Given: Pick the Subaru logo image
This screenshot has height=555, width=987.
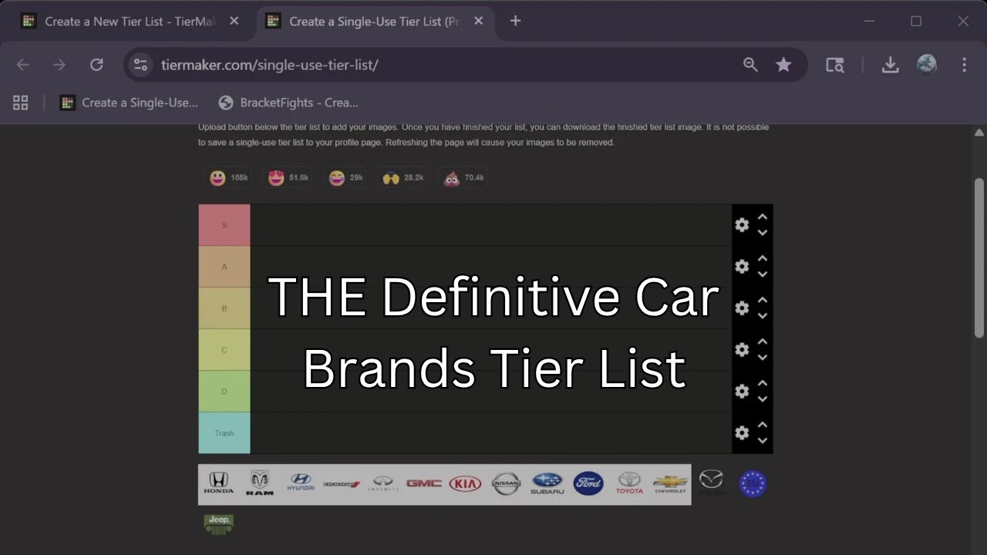Looking at the screenshot, I should click(547, 483).
